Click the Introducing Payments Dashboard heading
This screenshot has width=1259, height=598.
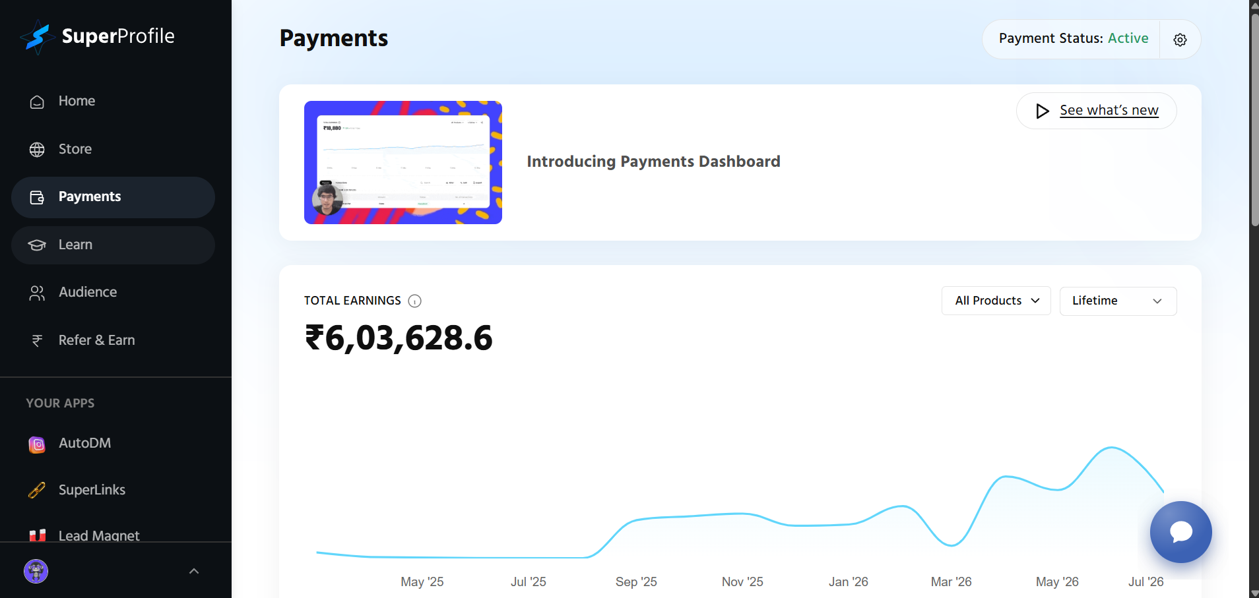tap(653, 162)
